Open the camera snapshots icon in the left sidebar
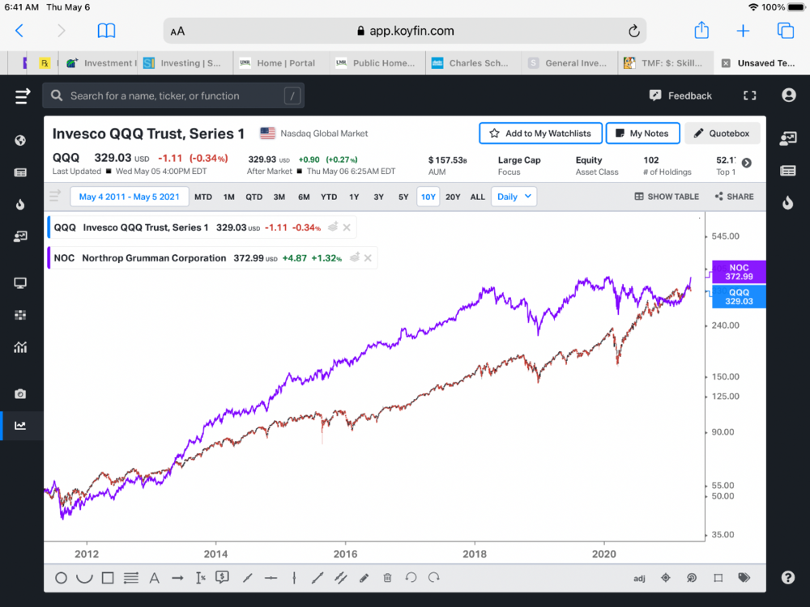This screenshot has height=607, width=810. coord(20,394)
